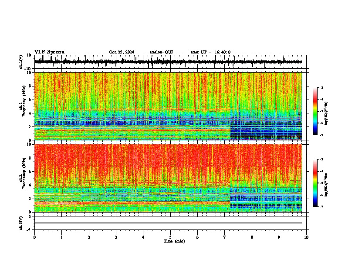Click the "5" tick on ch.3(V) axis

click(30, 216)
